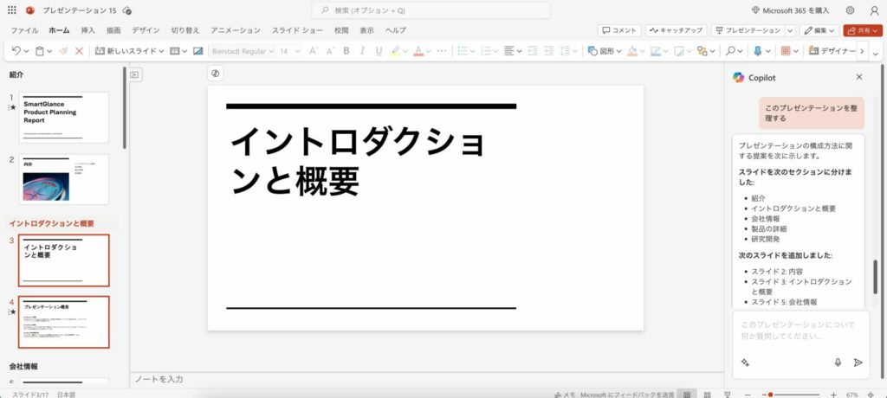The width and height of the screenshot is (887, 398).
Task: Click the line spacing icon
Action: (566, 51)
